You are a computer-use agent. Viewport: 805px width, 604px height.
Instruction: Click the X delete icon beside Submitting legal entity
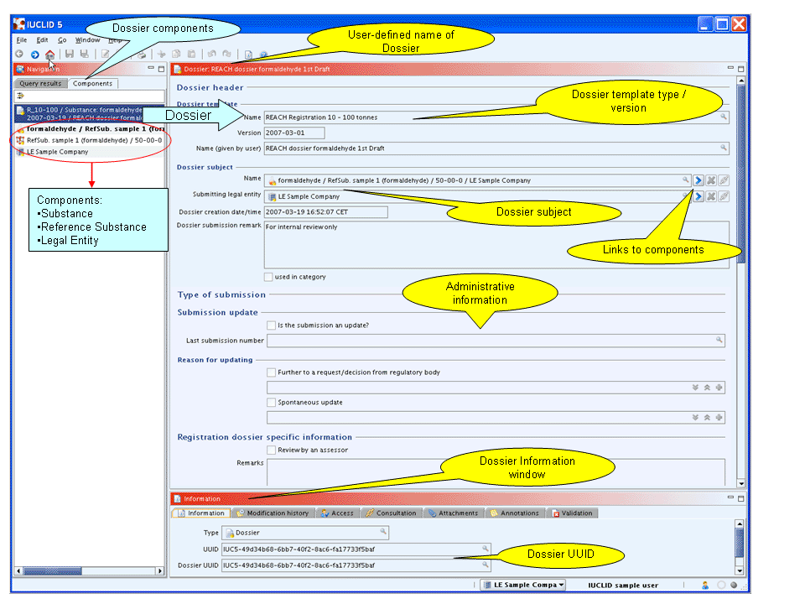coord(710,196)
